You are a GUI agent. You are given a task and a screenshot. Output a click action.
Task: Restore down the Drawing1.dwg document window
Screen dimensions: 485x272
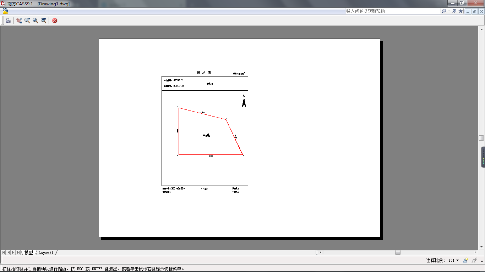(x=475, y=11)
